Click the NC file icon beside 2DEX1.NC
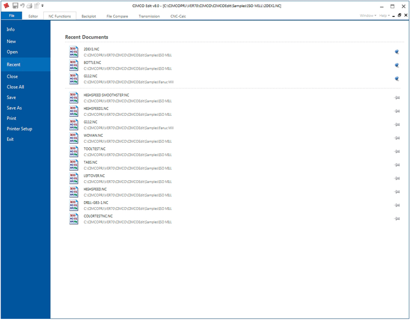Screen dimensions: 410x320 click(x=74, y=51)
